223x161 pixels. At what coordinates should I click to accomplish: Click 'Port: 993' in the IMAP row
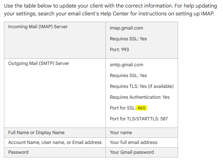coord(119,50)
